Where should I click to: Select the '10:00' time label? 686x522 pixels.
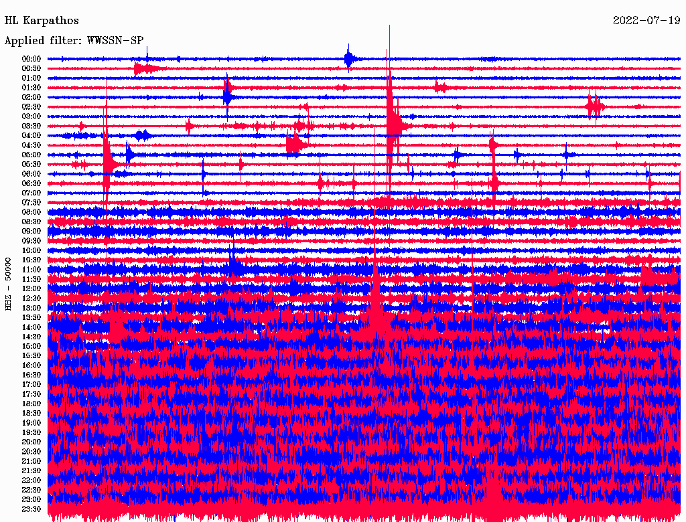pos(31,250)
